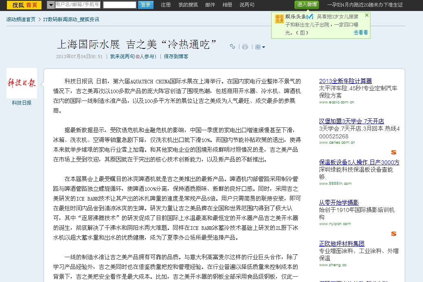This screenshot has width=423, height=282.
Task: Click the printer icon to print article
Action: [x=245, y=47]
